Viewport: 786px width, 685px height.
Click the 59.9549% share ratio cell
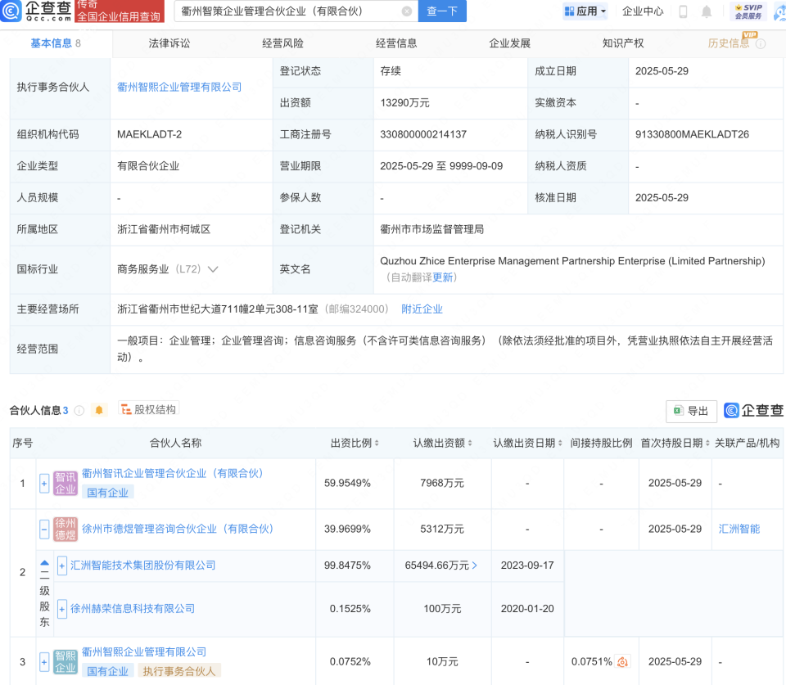[x=347, y=484]
